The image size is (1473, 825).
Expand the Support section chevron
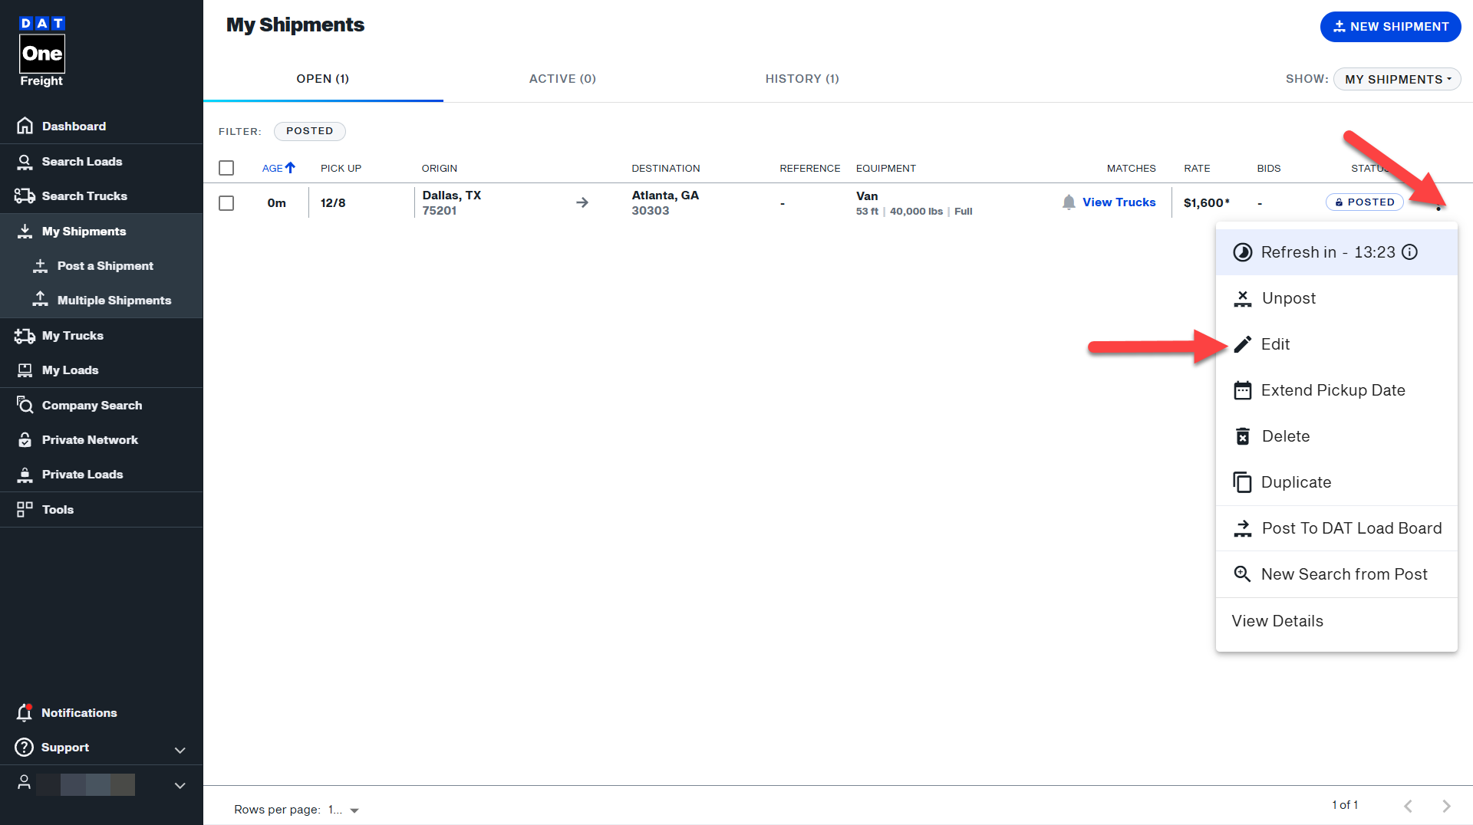(x=180, y=750)
